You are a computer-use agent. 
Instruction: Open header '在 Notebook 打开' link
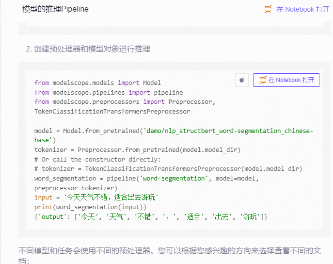(302, 9)
